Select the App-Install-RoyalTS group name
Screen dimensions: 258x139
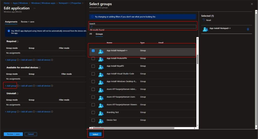coord(115,66)
